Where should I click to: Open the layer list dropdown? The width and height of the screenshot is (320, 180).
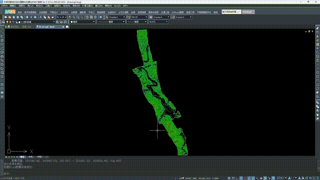[x=54, y=22]
